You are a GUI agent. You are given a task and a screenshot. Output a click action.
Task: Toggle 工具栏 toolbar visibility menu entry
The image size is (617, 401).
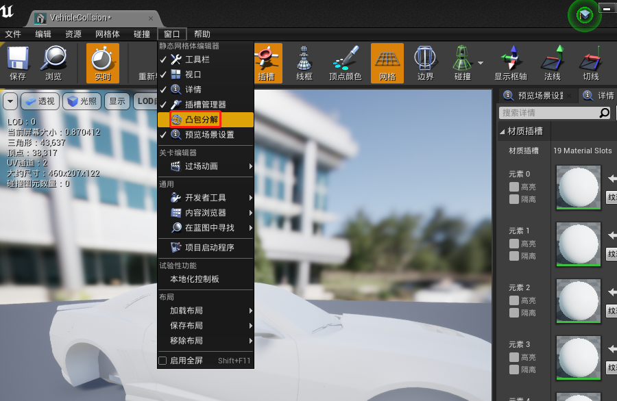pos(206,60)
